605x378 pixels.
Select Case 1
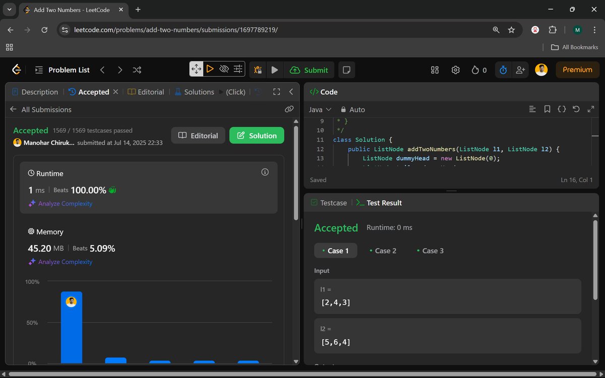336,250
